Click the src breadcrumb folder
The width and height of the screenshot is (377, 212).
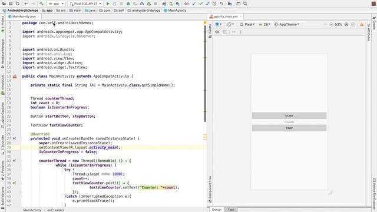(x=61, y=11)
